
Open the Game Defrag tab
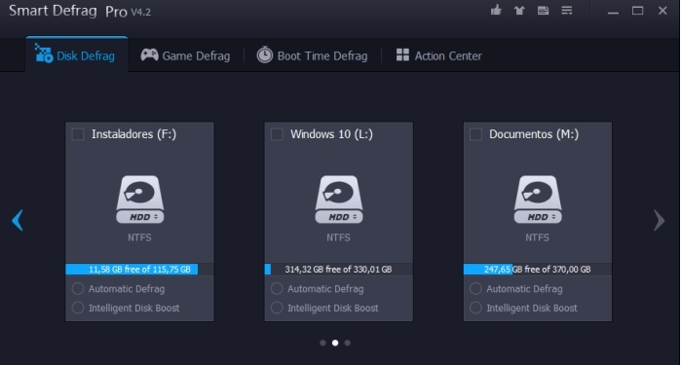(185, 55)
